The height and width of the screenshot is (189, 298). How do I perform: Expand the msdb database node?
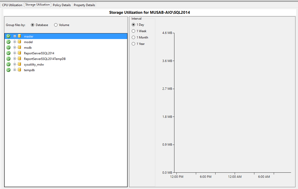coord(15,47)
